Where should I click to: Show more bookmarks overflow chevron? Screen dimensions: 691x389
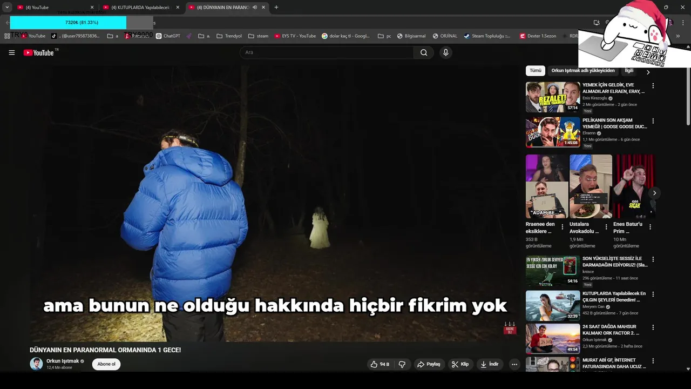[678, 36]
